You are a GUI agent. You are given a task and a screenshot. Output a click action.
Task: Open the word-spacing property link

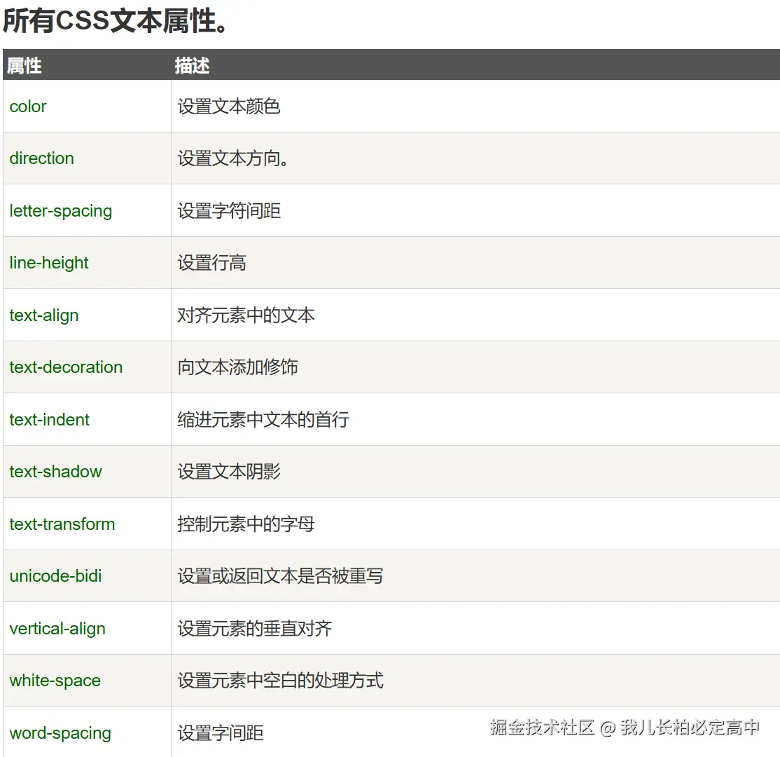pyautogui.click(x=60, y=734)
